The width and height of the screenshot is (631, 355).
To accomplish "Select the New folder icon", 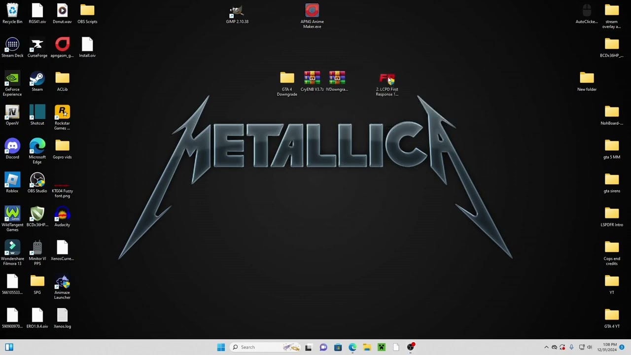I will coord(587,82).
